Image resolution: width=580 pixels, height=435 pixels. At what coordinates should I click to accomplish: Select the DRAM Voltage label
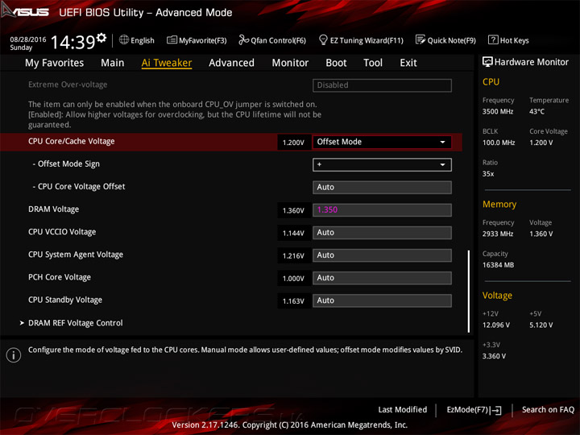tap(54, 209)
